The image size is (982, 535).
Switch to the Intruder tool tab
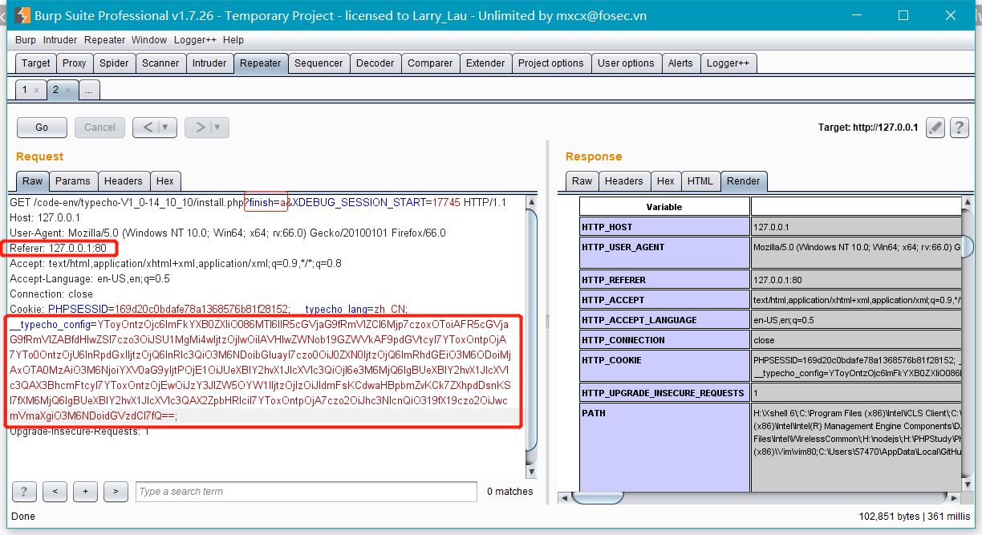(209, 63)
